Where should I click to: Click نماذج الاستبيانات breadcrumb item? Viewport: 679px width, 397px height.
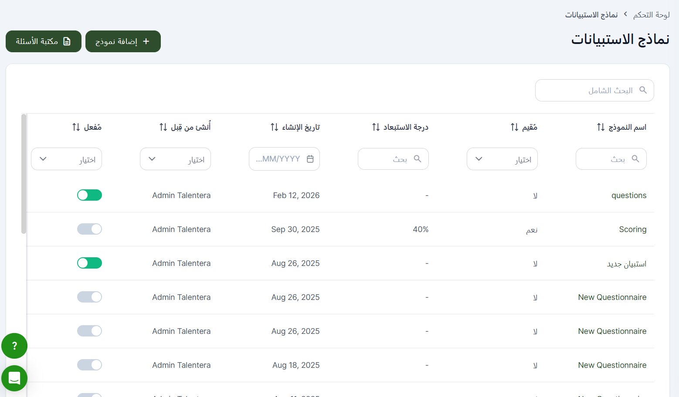coord(591,15)
